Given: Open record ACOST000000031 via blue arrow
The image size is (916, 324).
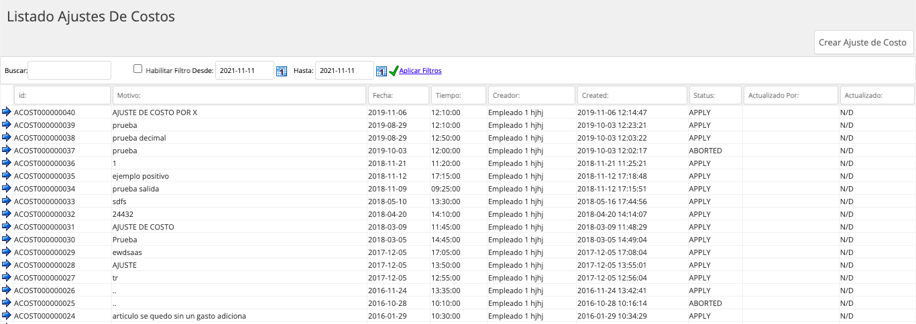Looking at the screenshot, I should point(7,226).
